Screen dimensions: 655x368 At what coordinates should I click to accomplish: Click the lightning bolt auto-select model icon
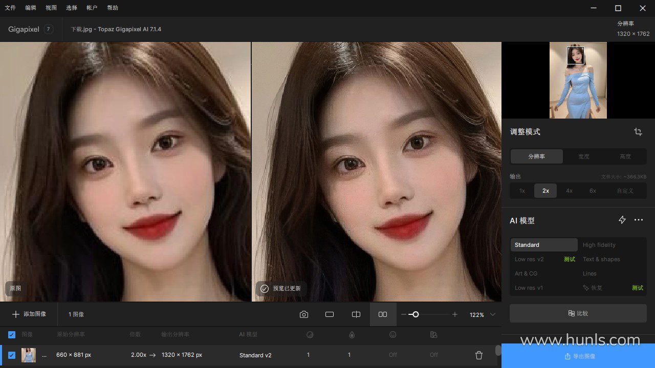[x=622, y=220]
